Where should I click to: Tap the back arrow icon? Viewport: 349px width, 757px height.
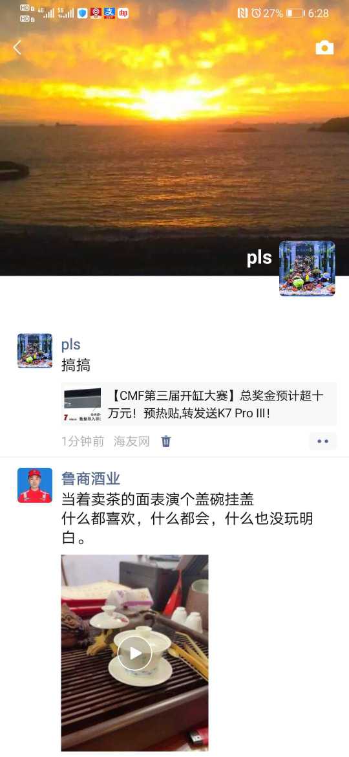[17, 47]
